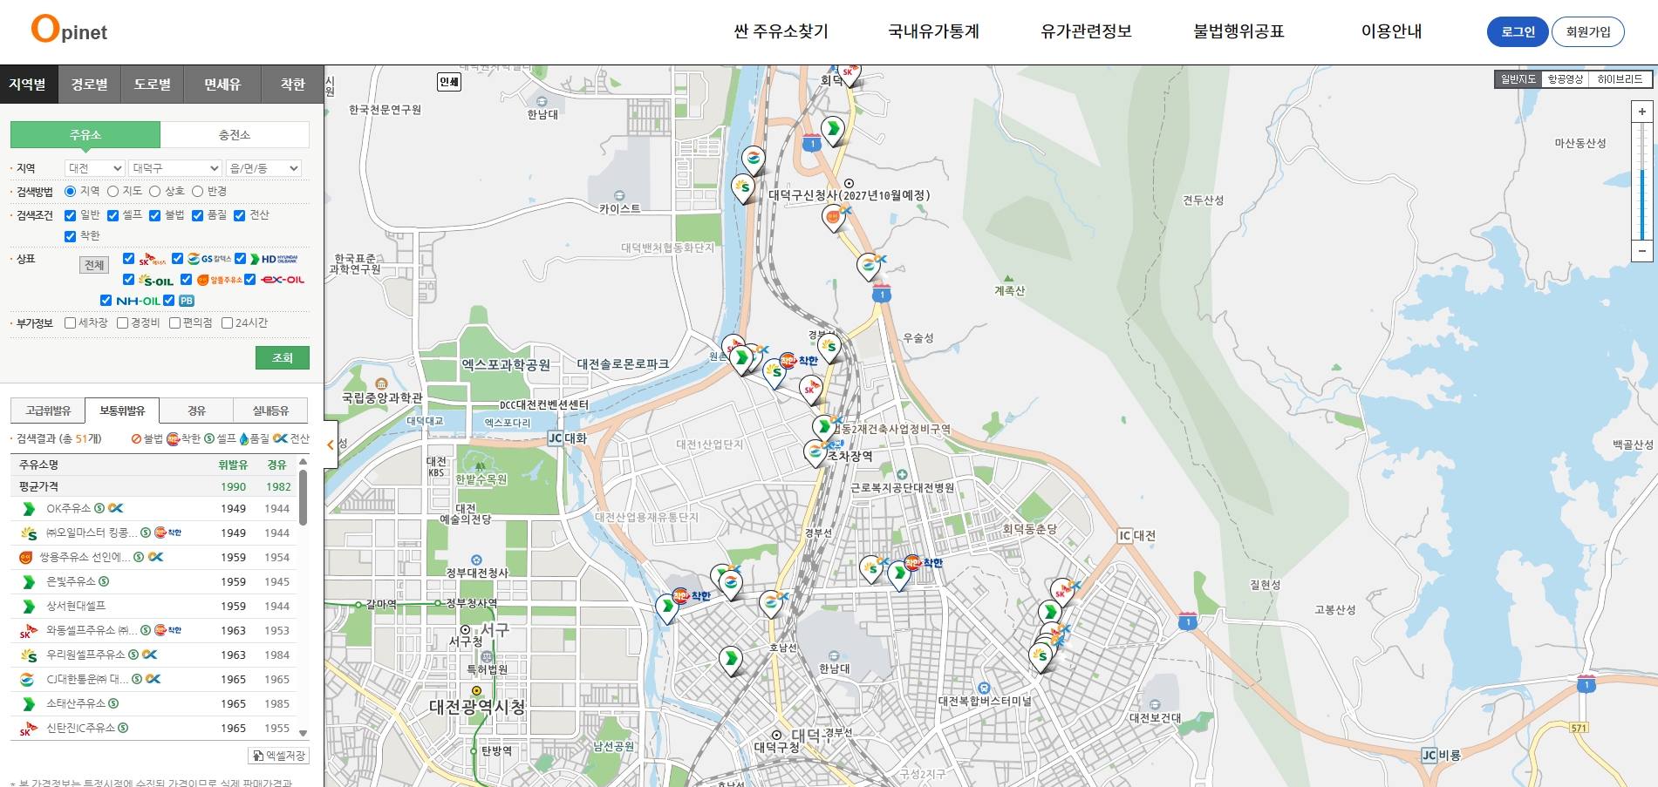Open the 유가관련정보 menu
The height and width of the screenshot is (787, 1658).
click(1087, 31)
